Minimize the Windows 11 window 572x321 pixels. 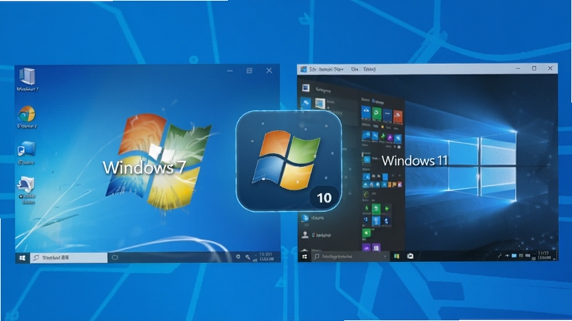pos(518,68)
